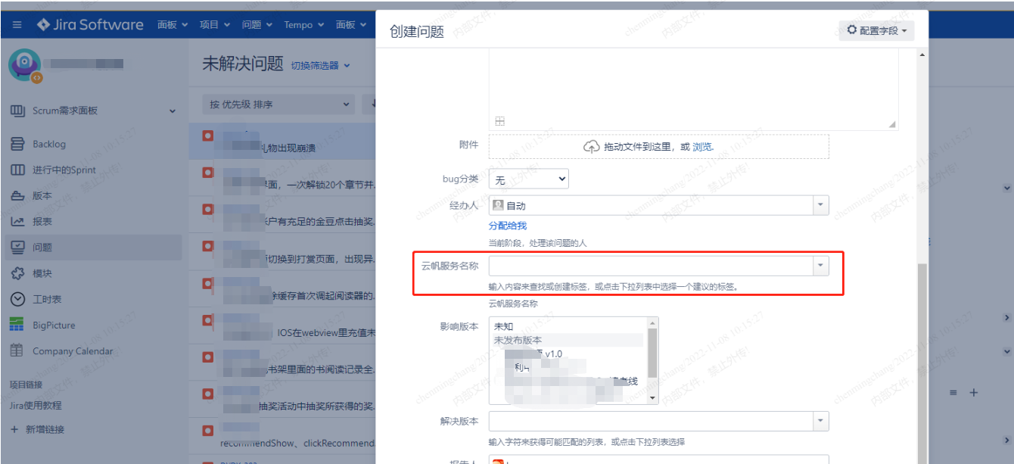Open 版本 in the sidebar
Viewport: 1014px width, 464px height.
[x=42, y=195]
